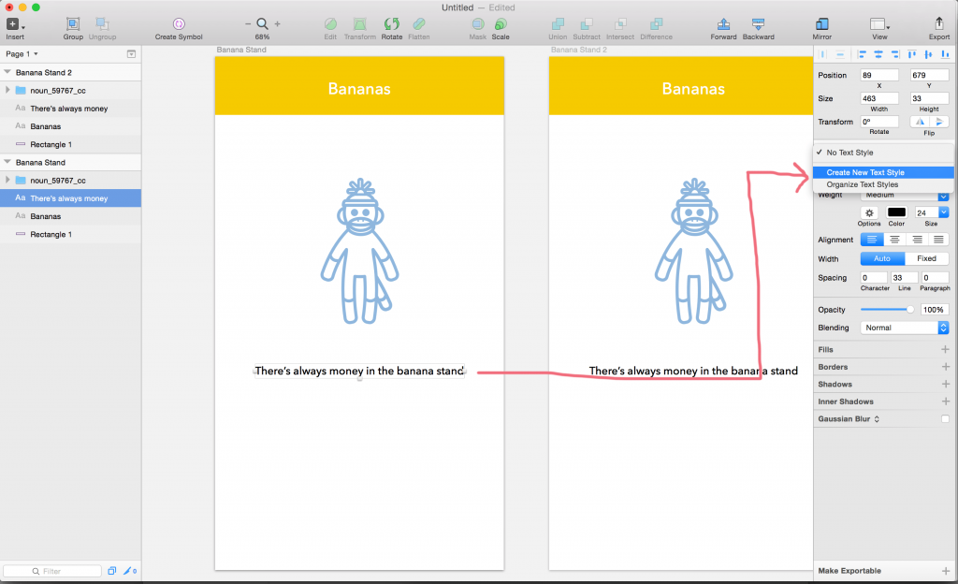Send layer Backward using toolbar icon
958x584 pixels.
coord(758,24)
